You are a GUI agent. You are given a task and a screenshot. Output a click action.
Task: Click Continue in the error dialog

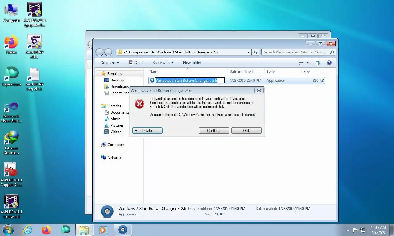point(214,131)
